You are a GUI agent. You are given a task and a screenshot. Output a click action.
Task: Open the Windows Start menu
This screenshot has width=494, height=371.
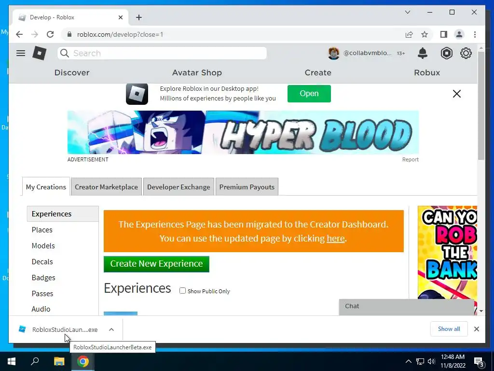(12, 361)
